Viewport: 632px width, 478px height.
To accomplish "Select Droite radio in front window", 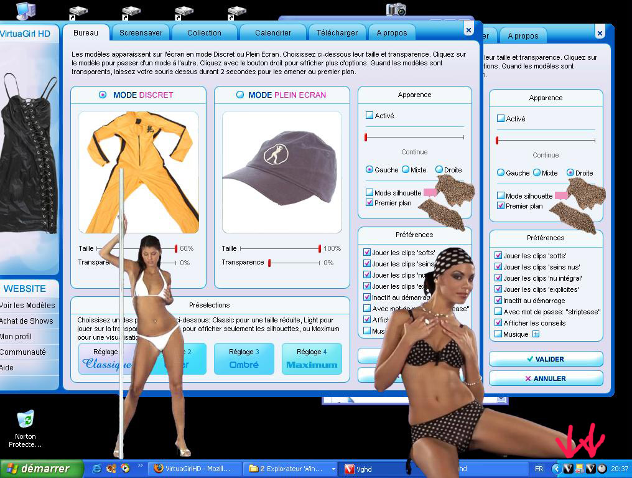I will (439, 169).
